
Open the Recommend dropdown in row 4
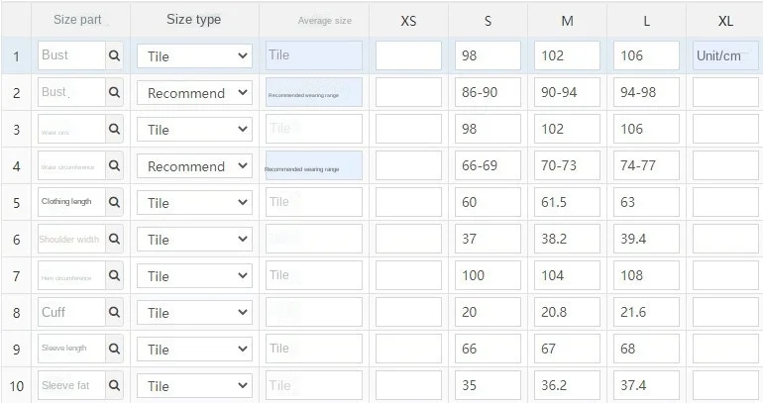coord(194,166)
